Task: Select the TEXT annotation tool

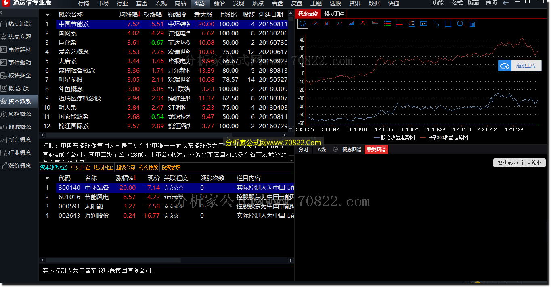Action: pyautogui.click(x=424, y=24)
